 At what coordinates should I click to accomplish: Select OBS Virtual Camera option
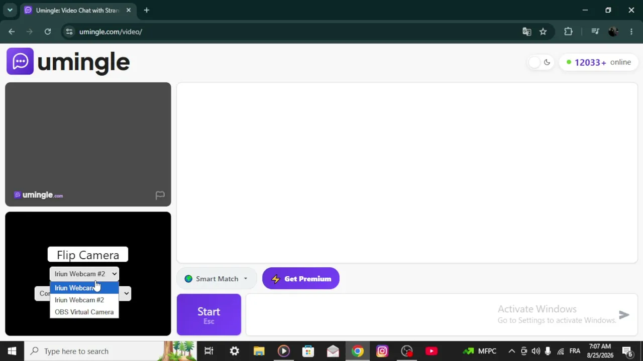84,312
